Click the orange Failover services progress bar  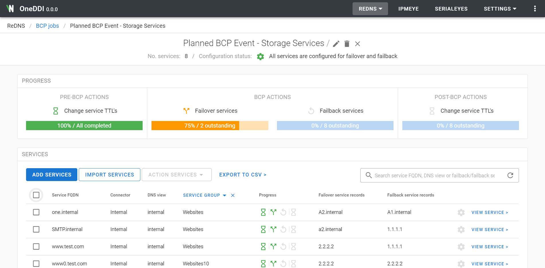click(210, 126)
